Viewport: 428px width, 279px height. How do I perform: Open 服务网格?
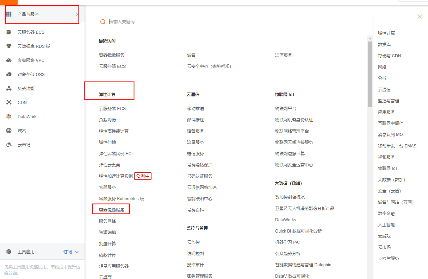click(107, 221)
